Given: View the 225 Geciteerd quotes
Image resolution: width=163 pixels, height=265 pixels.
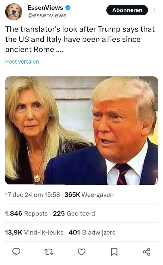Looking at the screenshot, I should (74, 213).
